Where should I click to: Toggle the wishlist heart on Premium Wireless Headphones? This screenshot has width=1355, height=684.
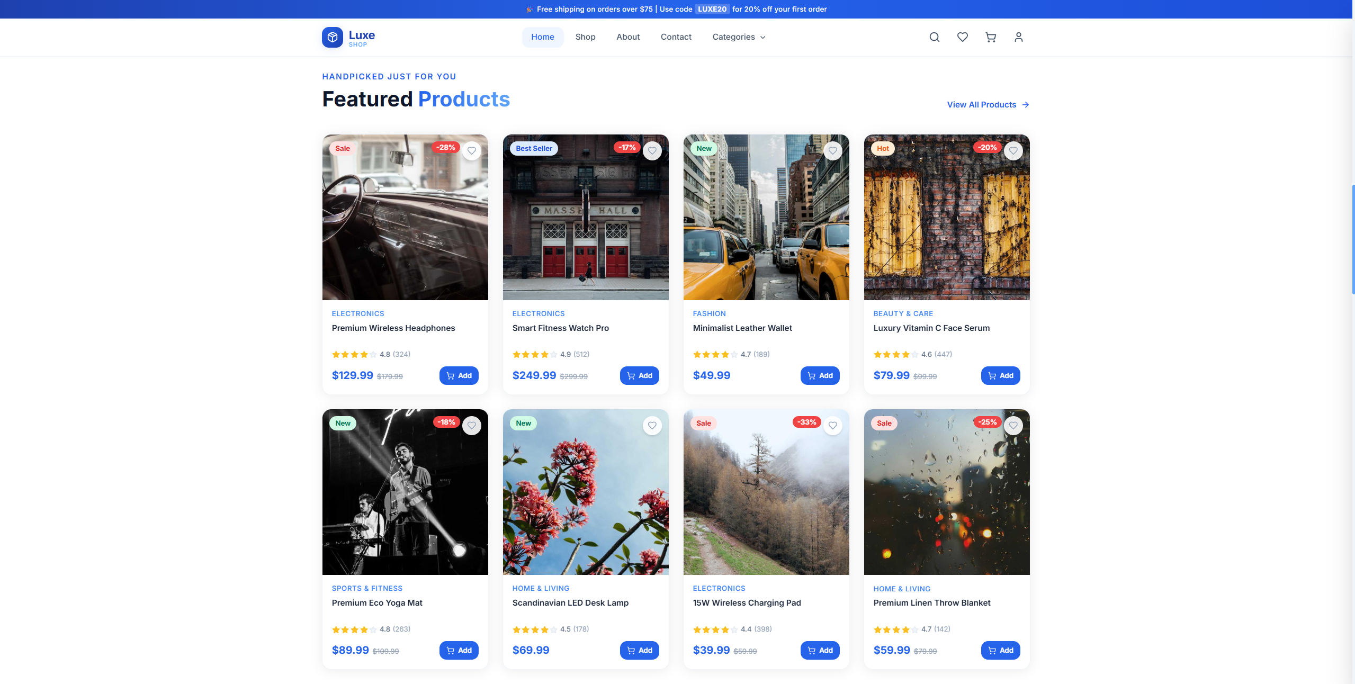[x=471, y=151]
